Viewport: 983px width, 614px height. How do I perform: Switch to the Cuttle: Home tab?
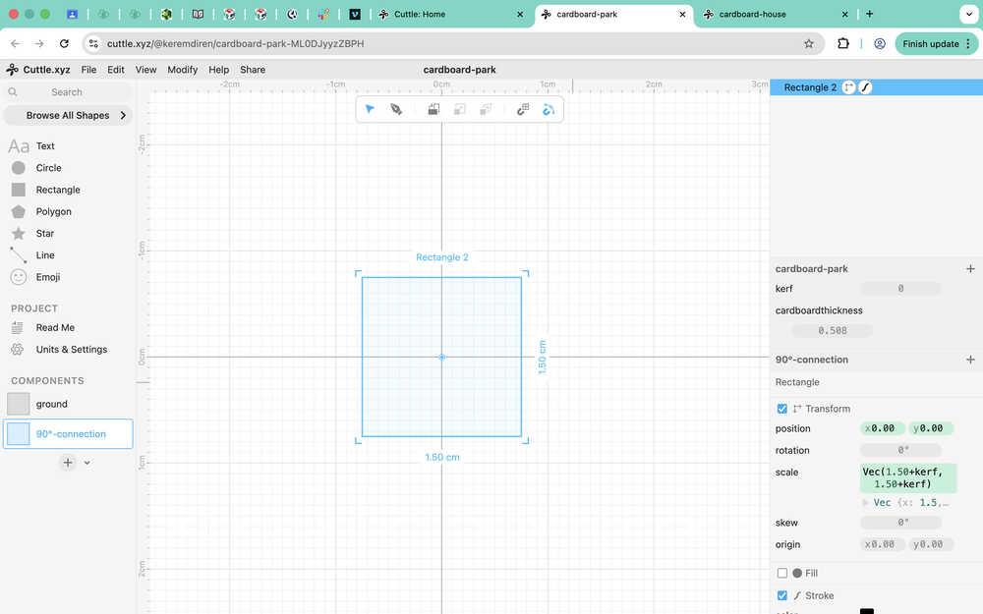451,14
